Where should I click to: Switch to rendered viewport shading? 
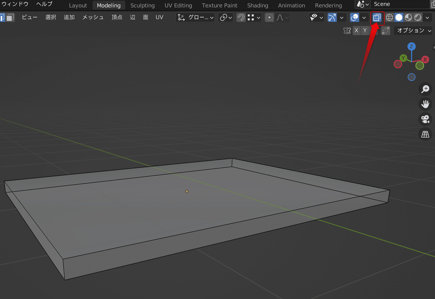tap(418, 17)
